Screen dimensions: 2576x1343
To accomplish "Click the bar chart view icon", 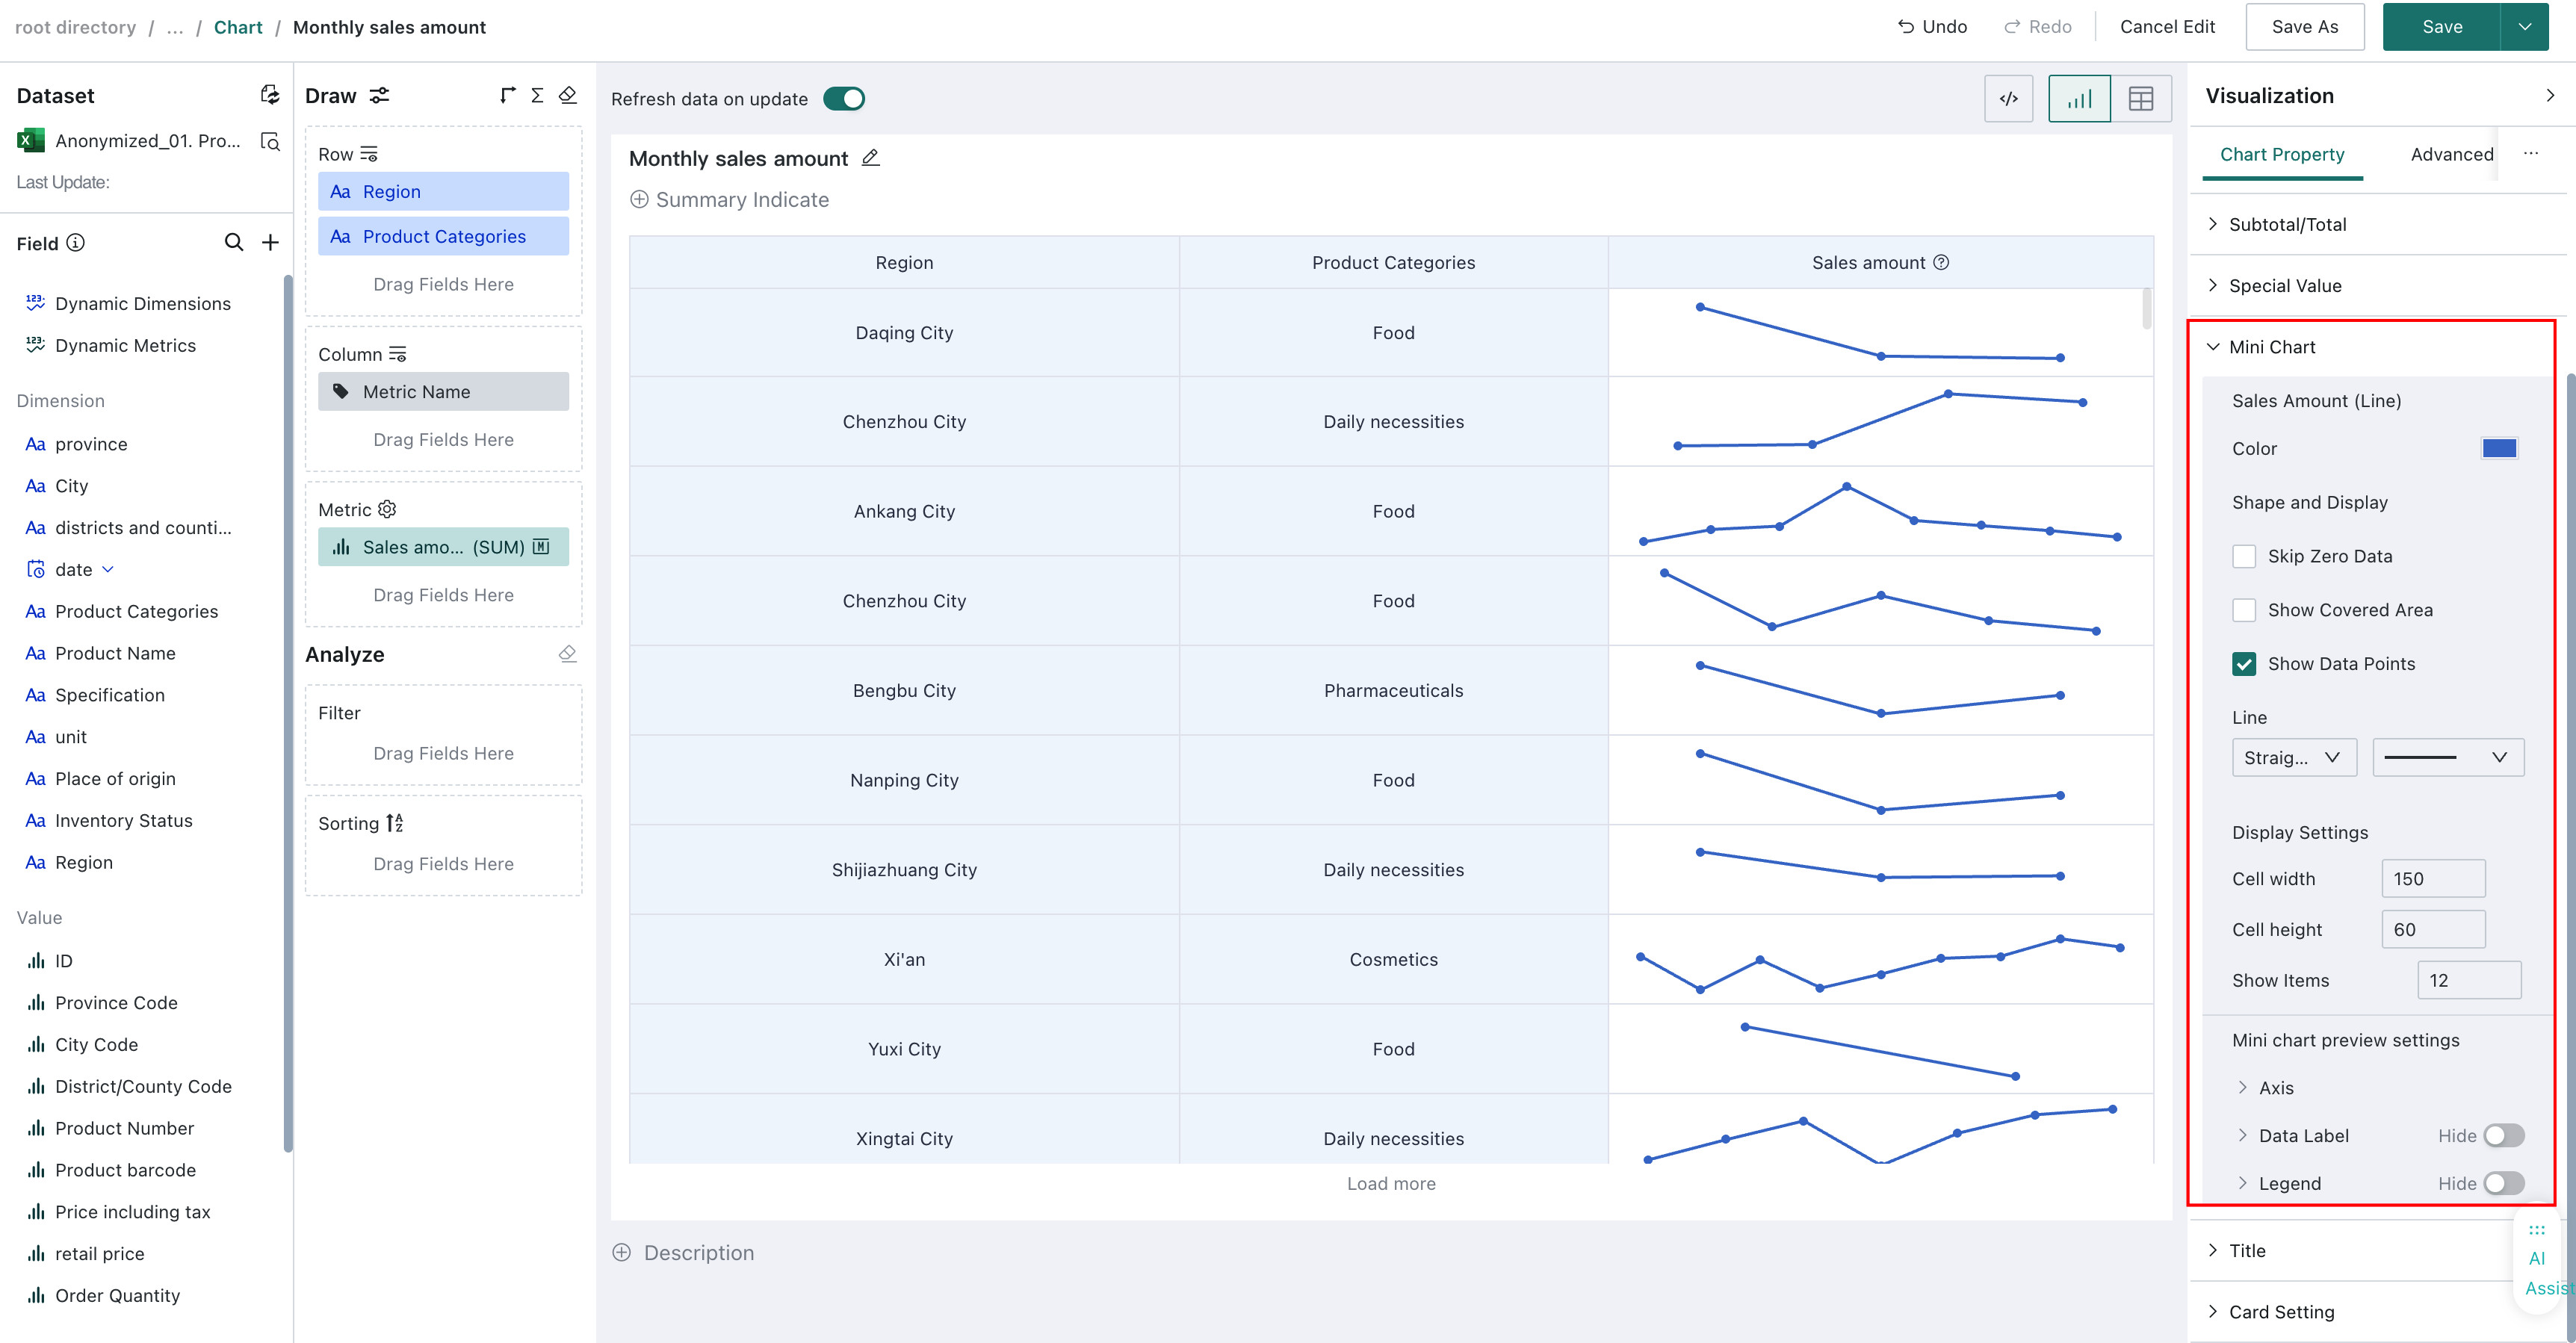I will coord(2080,99).
